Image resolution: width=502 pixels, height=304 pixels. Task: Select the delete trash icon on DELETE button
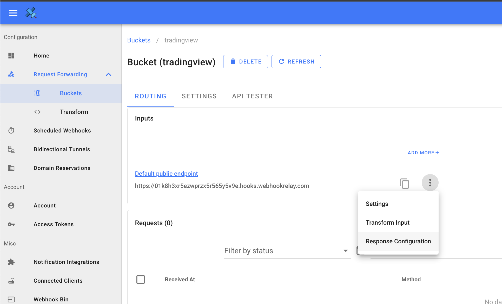[233, 61]
